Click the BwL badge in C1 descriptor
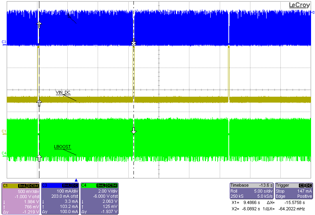The width and height of the screenshot is (315, 215). pos(22,186)
